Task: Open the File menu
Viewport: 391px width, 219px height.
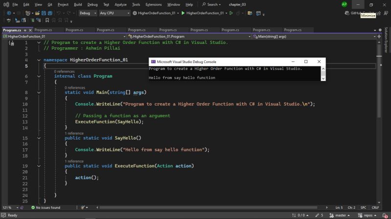Action: coord(15,4)
